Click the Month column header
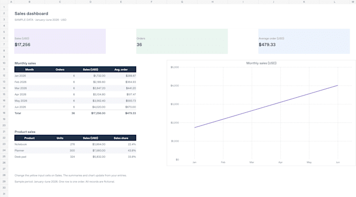 [x=29, y=69]
